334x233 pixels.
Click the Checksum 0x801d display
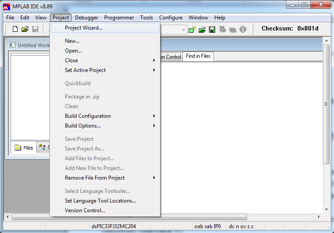pos(290,29)
